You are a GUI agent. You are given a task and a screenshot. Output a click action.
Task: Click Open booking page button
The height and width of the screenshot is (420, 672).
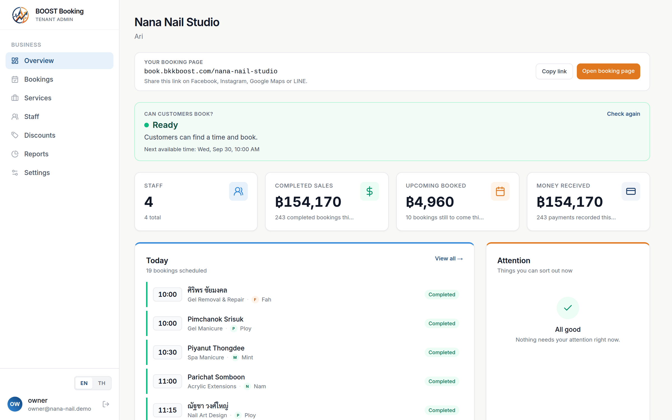608,71
